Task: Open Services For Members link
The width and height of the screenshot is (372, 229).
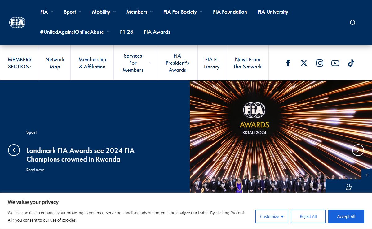Action: 133,63
